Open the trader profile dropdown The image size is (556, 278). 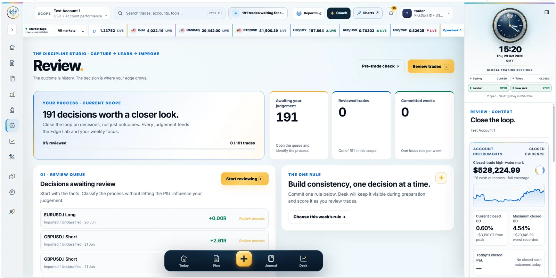[x=426, y=13]
